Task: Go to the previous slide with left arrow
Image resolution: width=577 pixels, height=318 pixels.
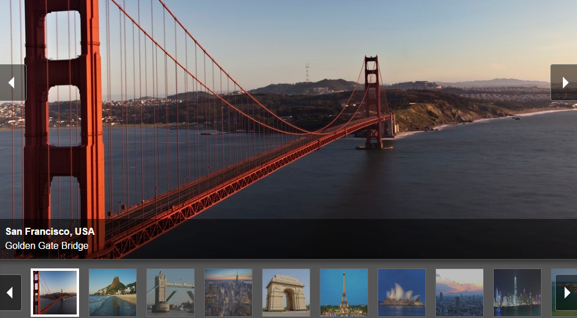Action: (12, 83)
